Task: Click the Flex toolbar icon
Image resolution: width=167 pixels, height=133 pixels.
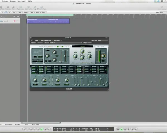Action: [x=13, y=7]
